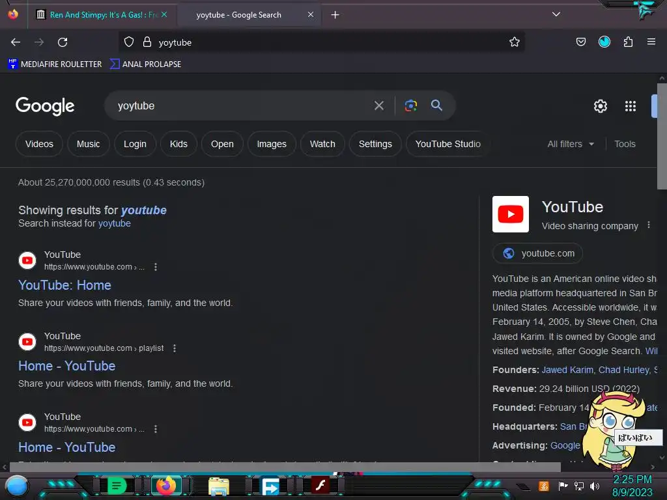The width and height of the screenshot is (667, 500).
Task: Go back to the previous page
Action: [x=16, y=42]
